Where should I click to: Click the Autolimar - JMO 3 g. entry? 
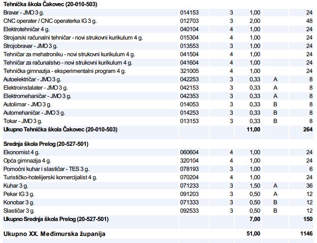click(27, 105)
